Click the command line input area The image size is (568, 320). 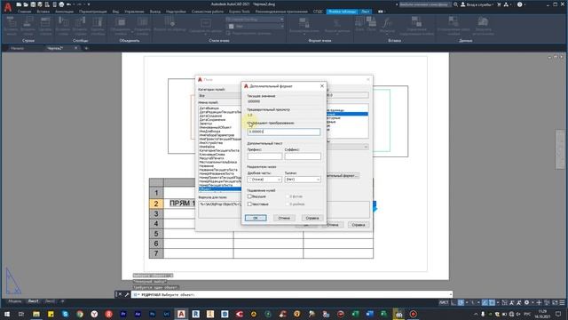tap(292, 294)
